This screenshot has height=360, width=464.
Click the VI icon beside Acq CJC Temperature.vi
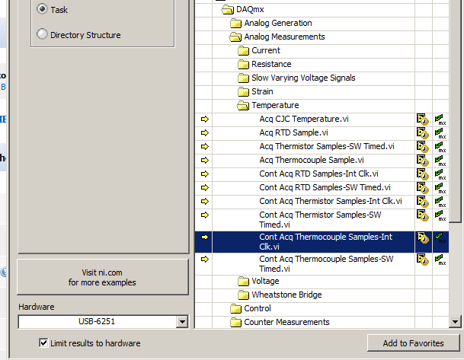pyautogui.click(x=422, y=119)
